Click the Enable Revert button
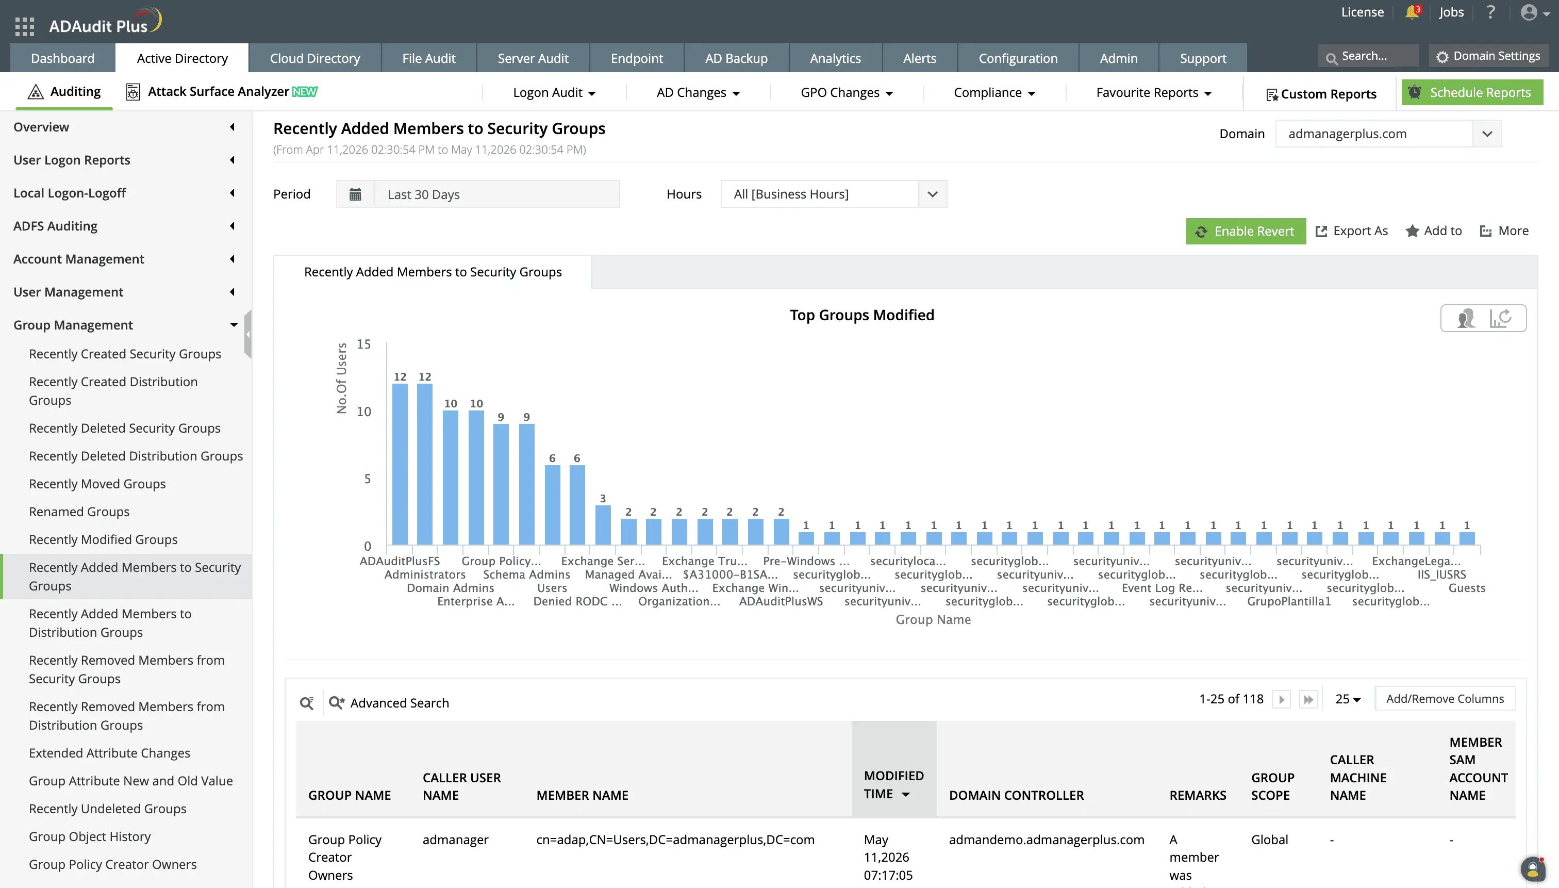The image size is (1559, 888). (1246, 231)
